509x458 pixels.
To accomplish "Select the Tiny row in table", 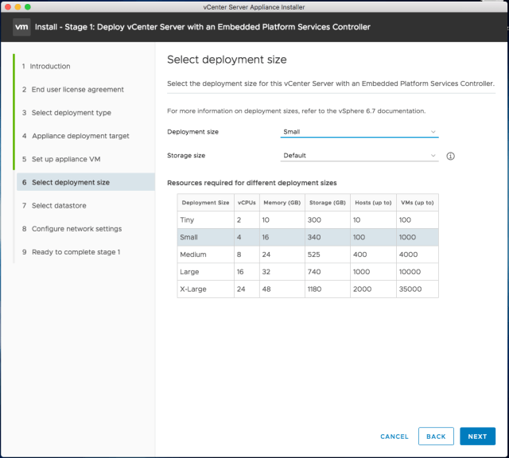I will (307, 219).
